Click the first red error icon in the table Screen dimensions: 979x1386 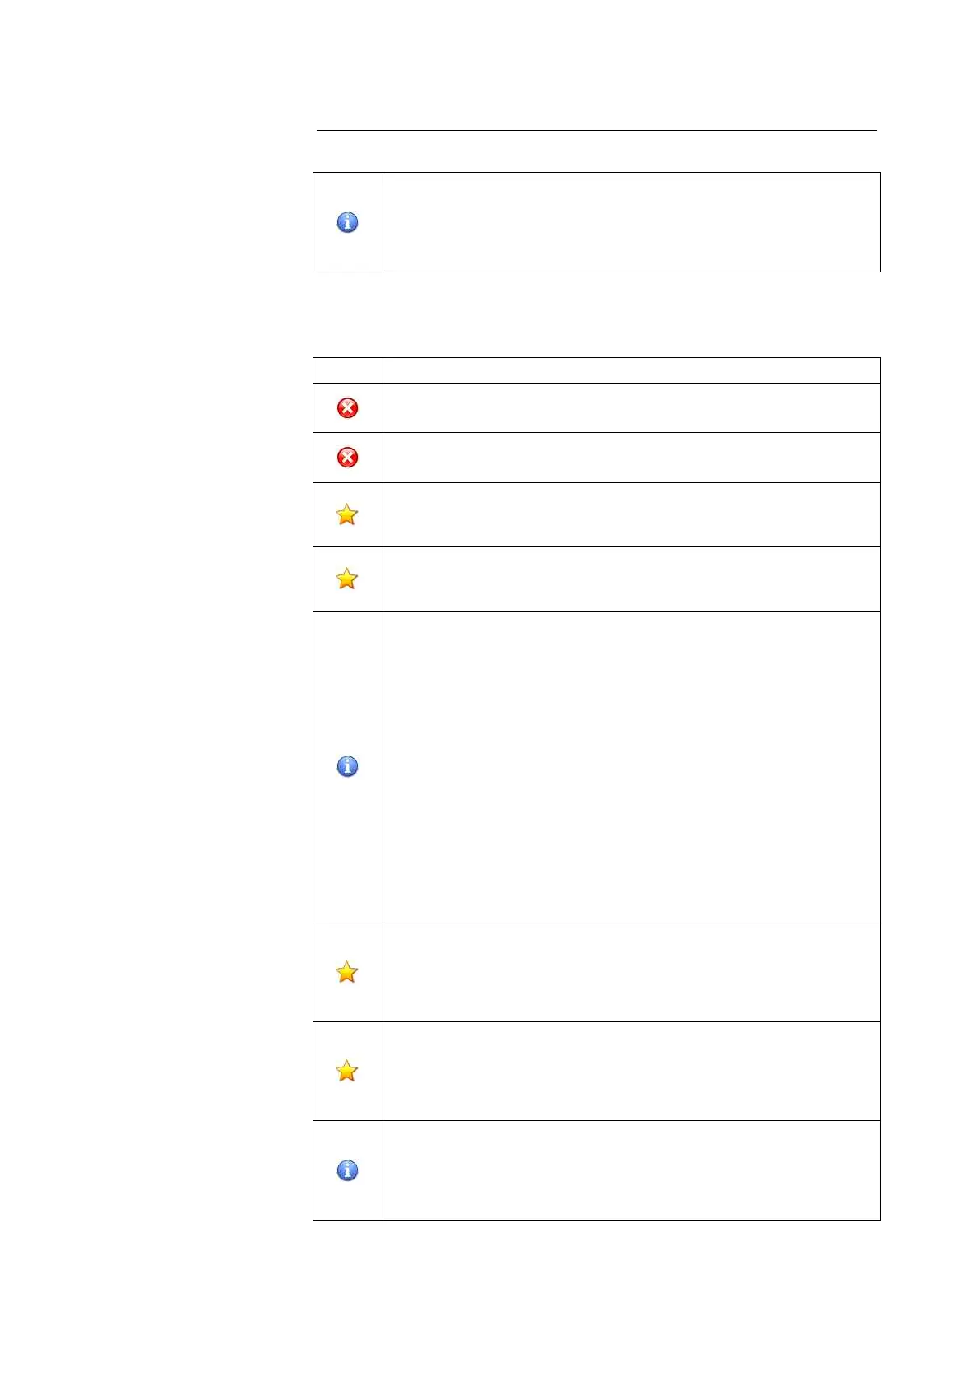(347, 407)
